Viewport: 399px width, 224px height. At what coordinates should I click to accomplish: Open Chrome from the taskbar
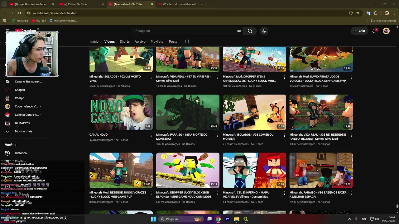point(218,219)
